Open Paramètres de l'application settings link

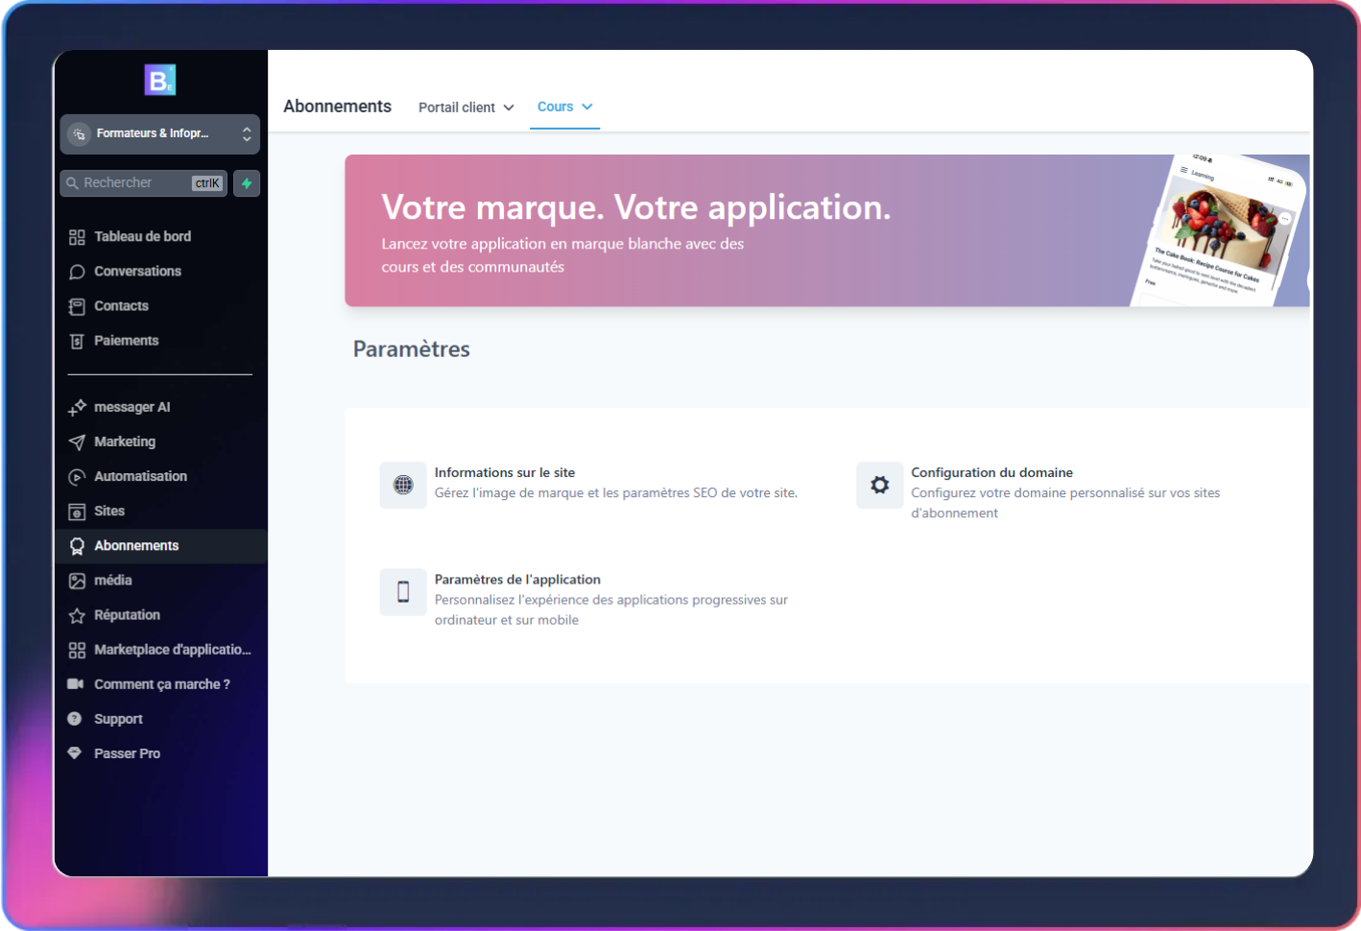point(517,580)
